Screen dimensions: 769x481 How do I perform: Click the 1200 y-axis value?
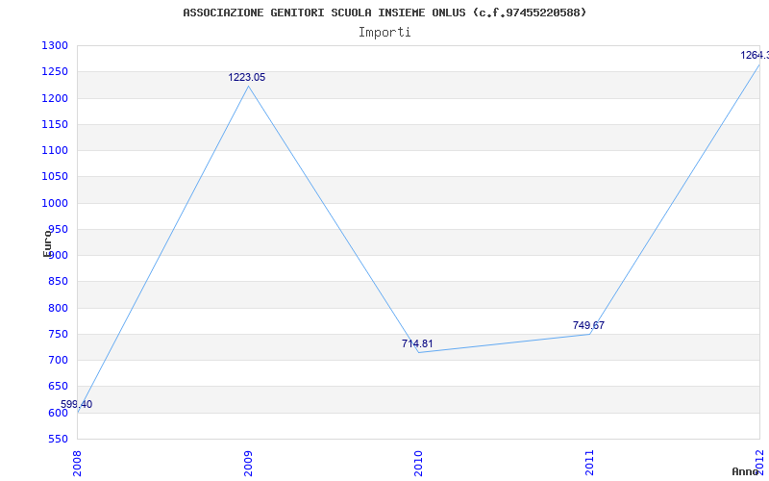54,98
